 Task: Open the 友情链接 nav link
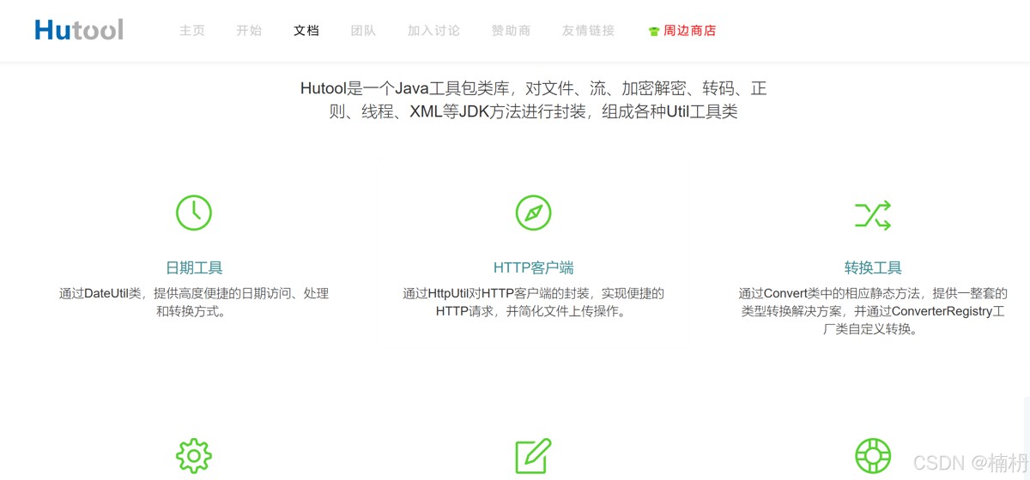[x=588, y=30]
